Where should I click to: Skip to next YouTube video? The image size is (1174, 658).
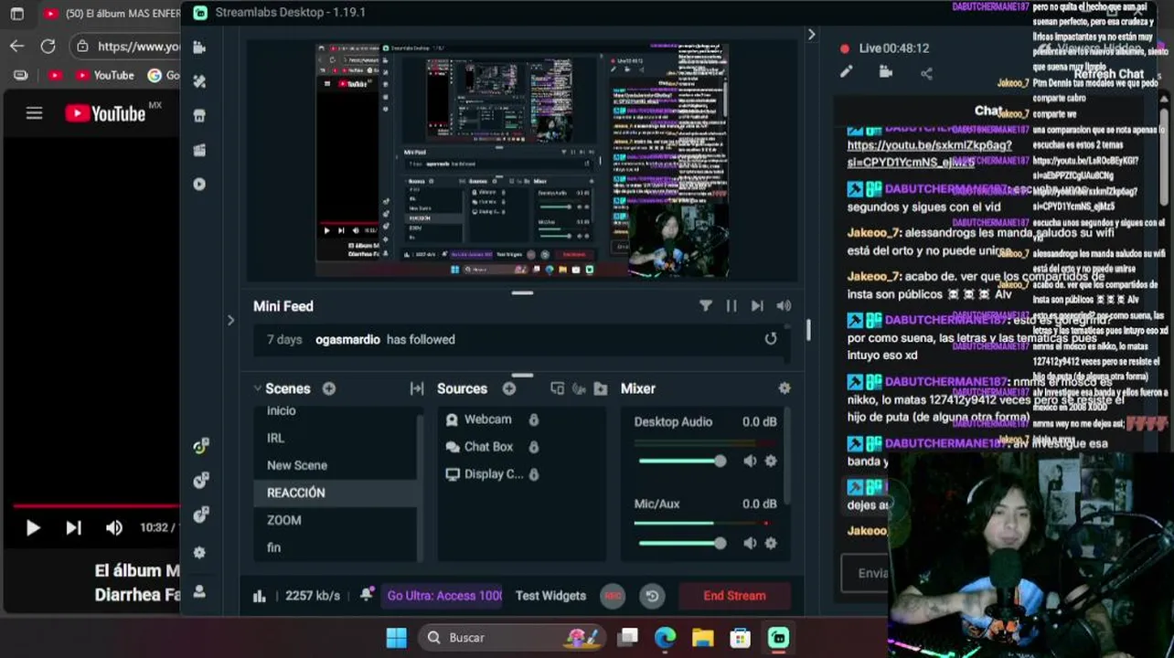click(73, 527)
